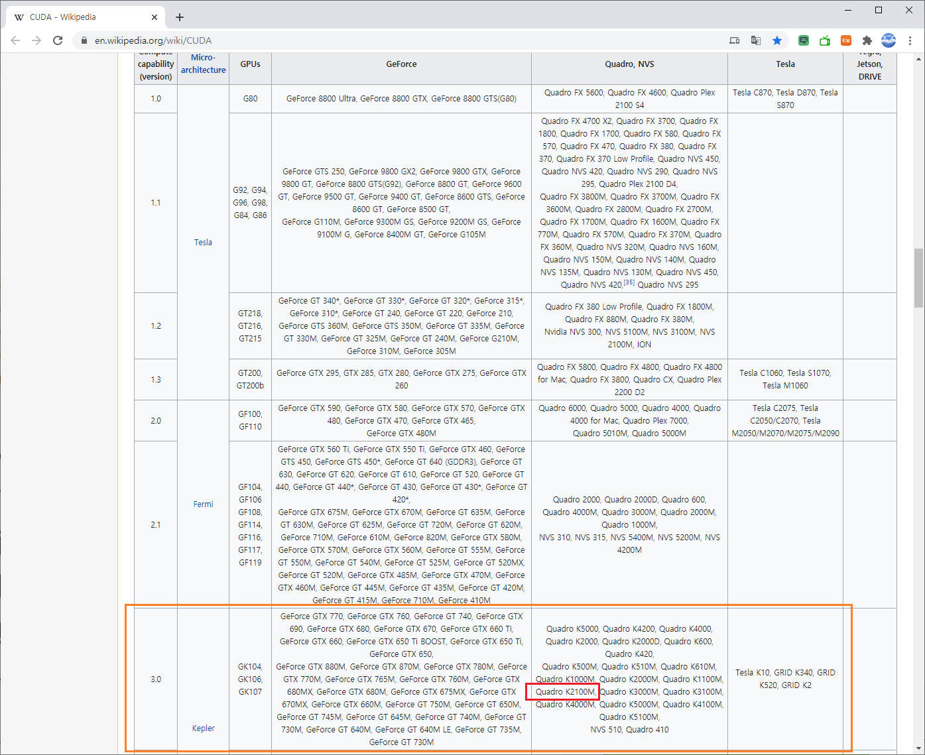The width and height of the screenshot is (925, 755).
Task: Close the CUDA - Wikipedia tab
Action: click(154, 17)
